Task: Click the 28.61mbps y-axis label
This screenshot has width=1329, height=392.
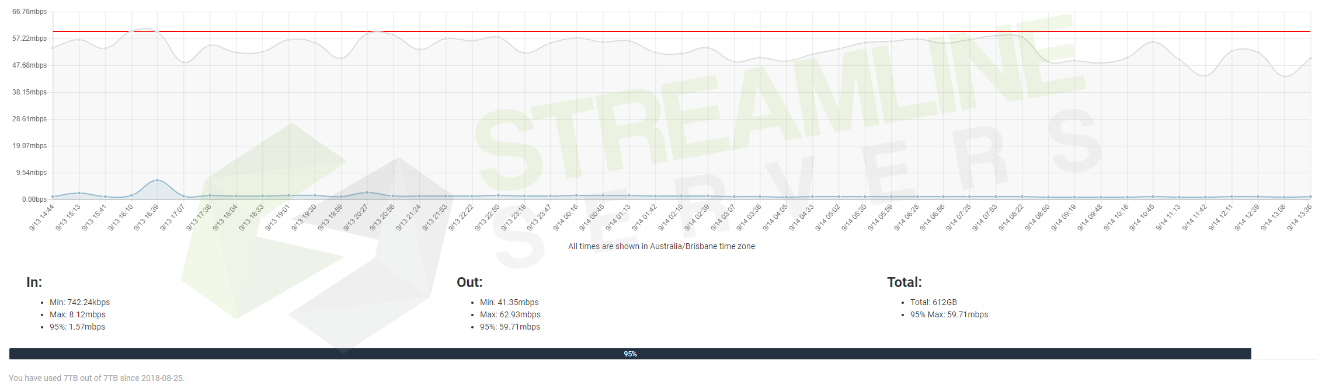Action: pos(29,119)
